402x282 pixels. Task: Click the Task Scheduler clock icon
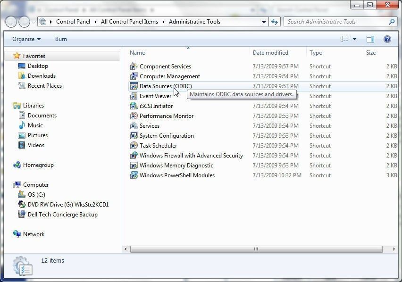pyautogui.click(x=134, y=146)
